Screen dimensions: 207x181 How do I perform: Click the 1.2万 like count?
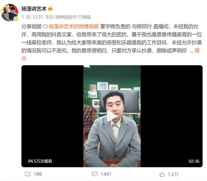(173, 174)
